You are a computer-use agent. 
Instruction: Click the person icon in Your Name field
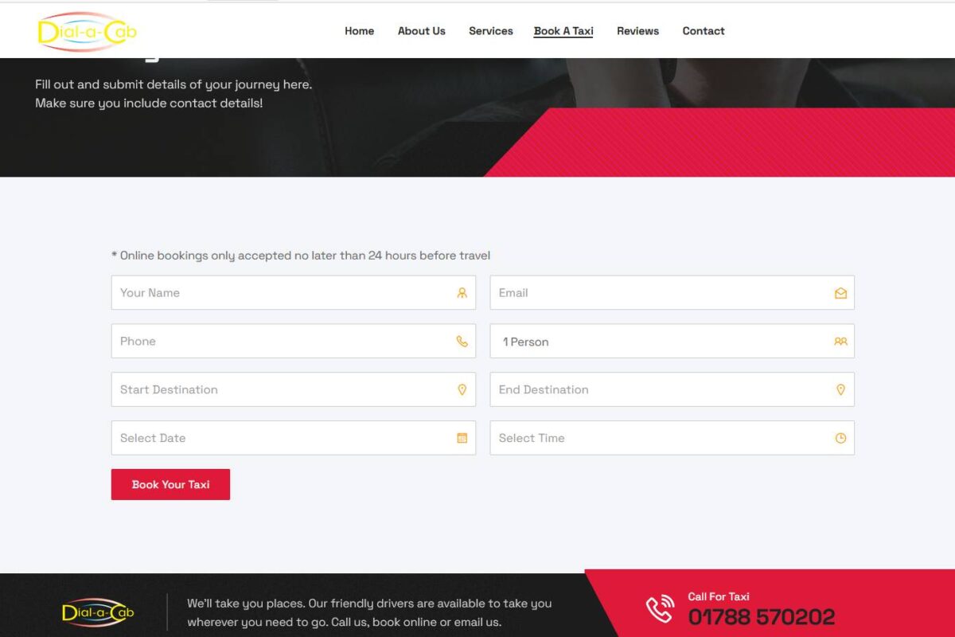462,292
